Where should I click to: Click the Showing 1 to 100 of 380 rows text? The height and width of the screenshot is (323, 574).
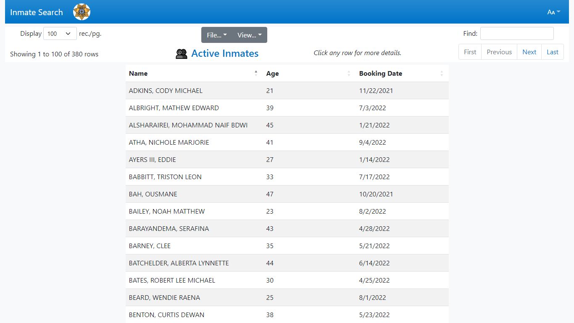(x=54, y=54)
